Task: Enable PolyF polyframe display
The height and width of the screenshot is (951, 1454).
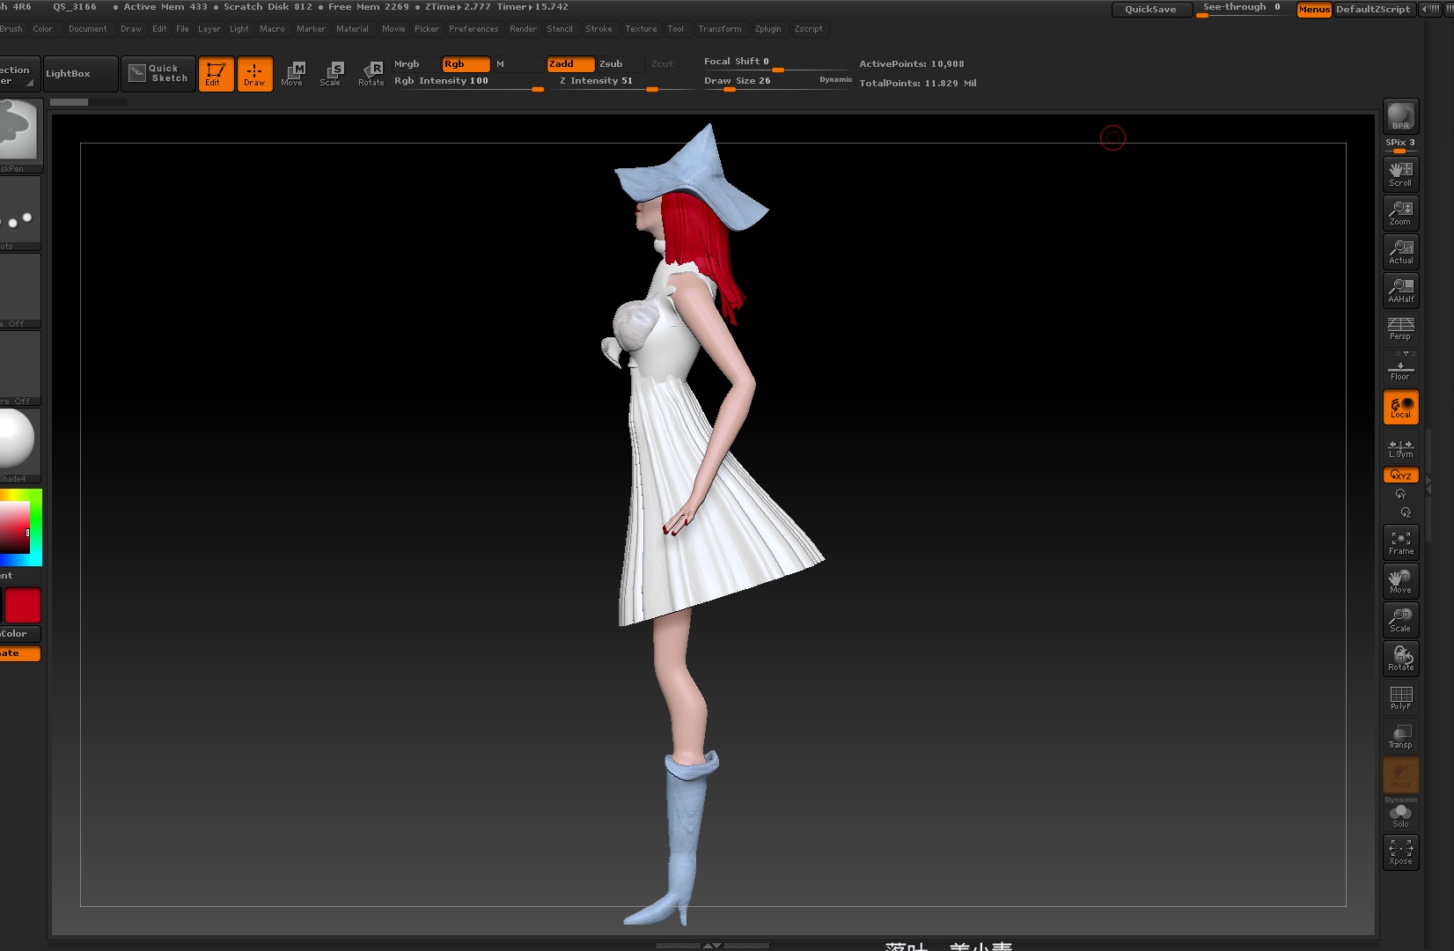Action: (1400, 697)
